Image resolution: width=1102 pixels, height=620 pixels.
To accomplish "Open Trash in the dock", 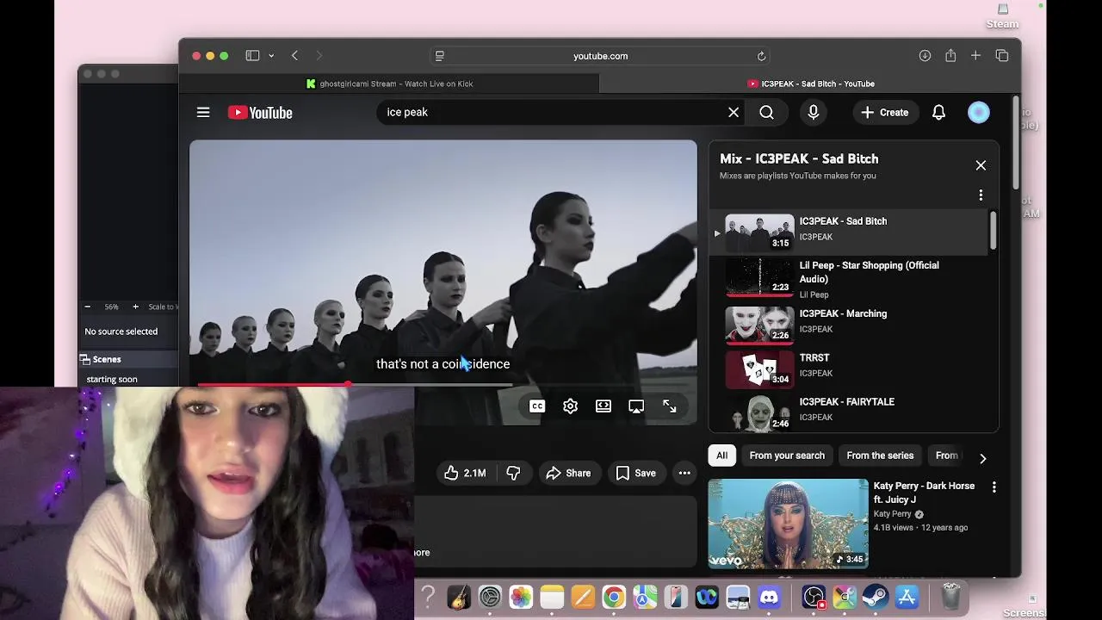I will click(x=950, y=596).
